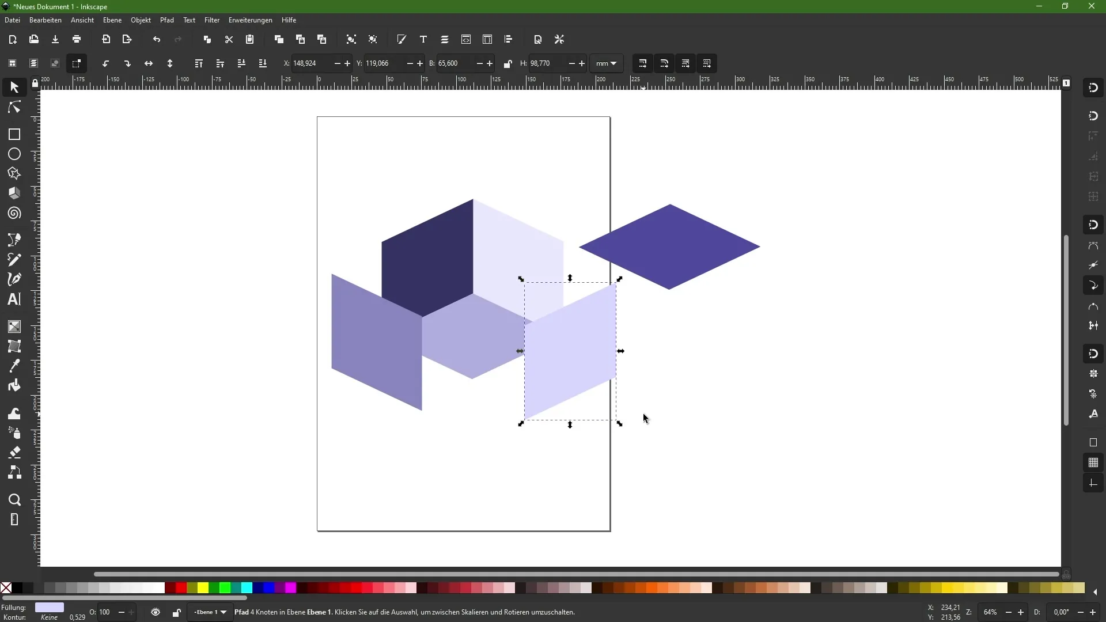Screen dimensions: 1106x622
Task: Open the Ebene 1 layer dropdown
Action: [210, 612]
